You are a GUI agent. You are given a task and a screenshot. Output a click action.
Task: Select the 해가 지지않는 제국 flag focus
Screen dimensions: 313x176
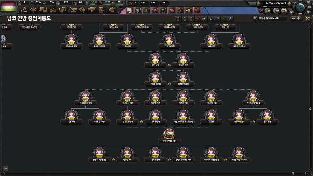click(x=169, y=134)
